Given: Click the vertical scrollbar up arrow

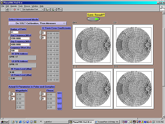Looking at the screenshot, I should click(164, 13).
